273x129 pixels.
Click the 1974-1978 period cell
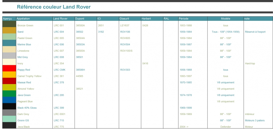[x=186, y=95]
